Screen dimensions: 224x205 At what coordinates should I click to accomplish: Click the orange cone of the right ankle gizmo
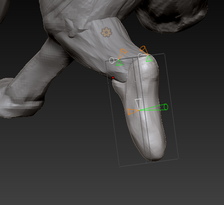(x=144, y=50)
